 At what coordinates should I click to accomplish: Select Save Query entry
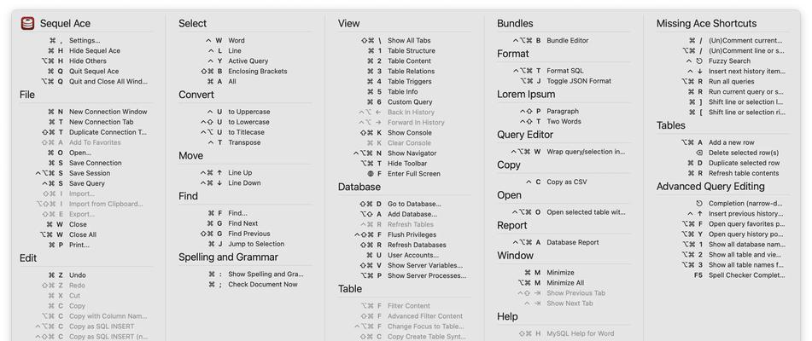coord(87,183)
